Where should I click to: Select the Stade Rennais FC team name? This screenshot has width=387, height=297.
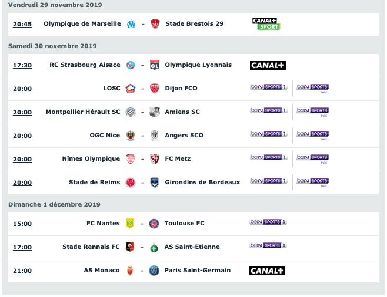pos(91,247)
